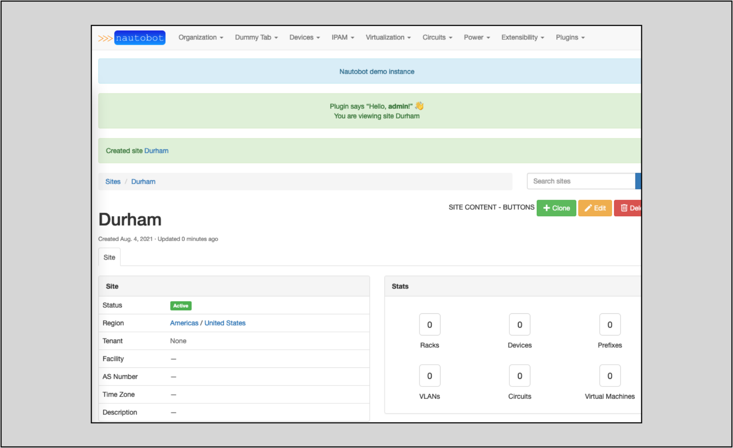Image resolution: width=733 pixels, height=448 pixels.
Task: Click the >>> icon beside the logo
Action: point(105,38)
